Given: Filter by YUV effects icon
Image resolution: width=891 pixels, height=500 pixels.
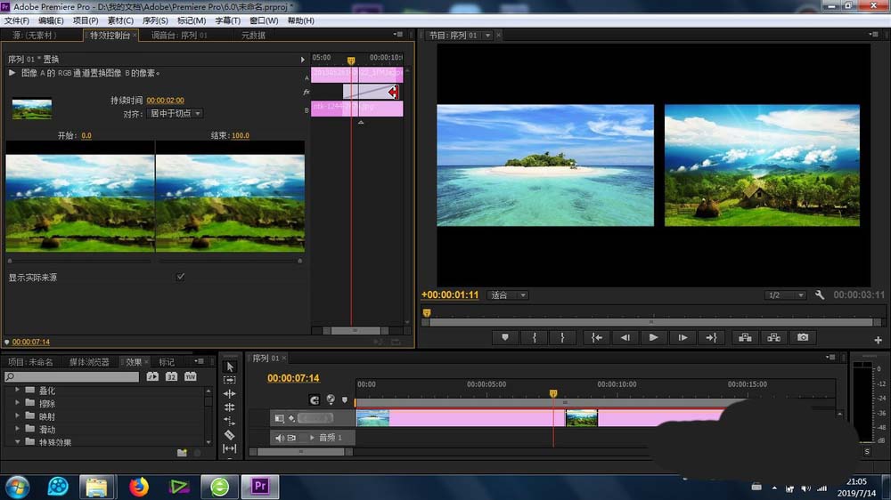Looking at the screenshot, I should [x=191, y=376].
